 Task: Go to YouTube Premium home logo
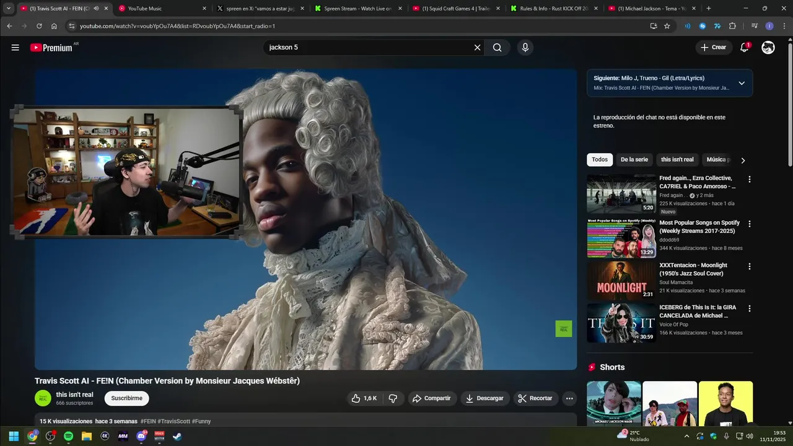tap(51, 48)
